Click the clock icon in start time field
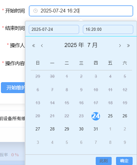Image resolution: width=137 pixels, height=165 pixels. (35, 11)
